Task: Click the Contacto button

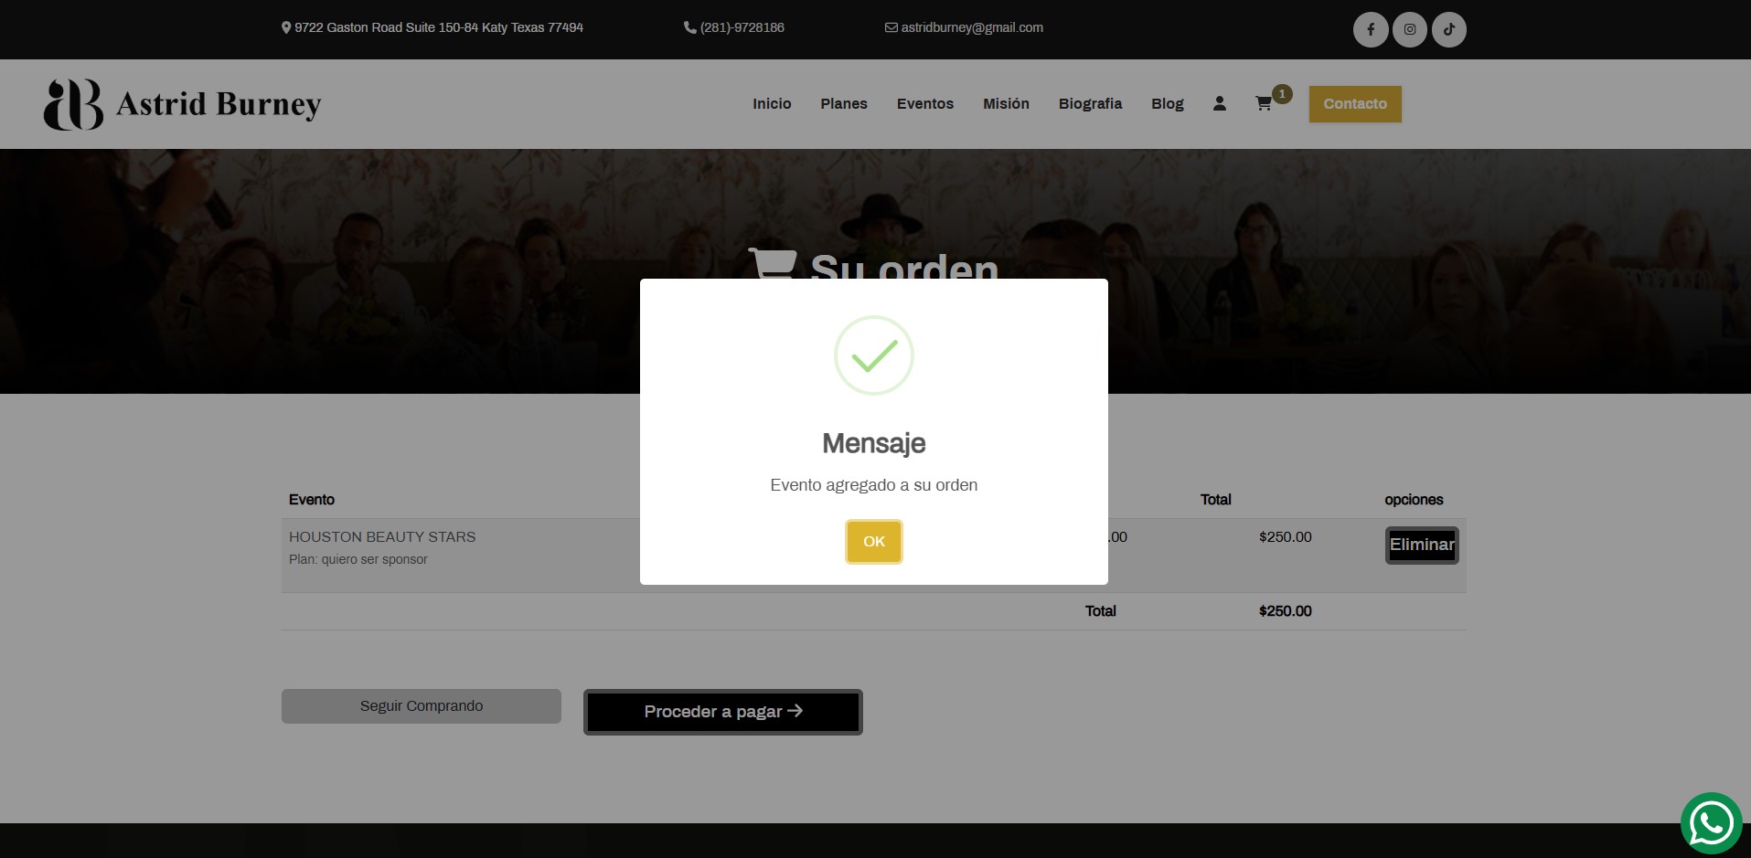Action: [x=1355, y=104]
